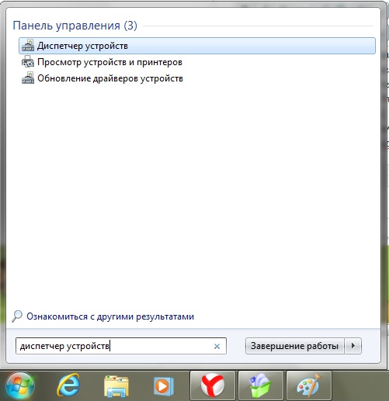The height and width of the screenshot is (401, 389).
Task: Click the Обновление драйверов устройств icon
Action: pyautogui.click(x=28, y=78)
